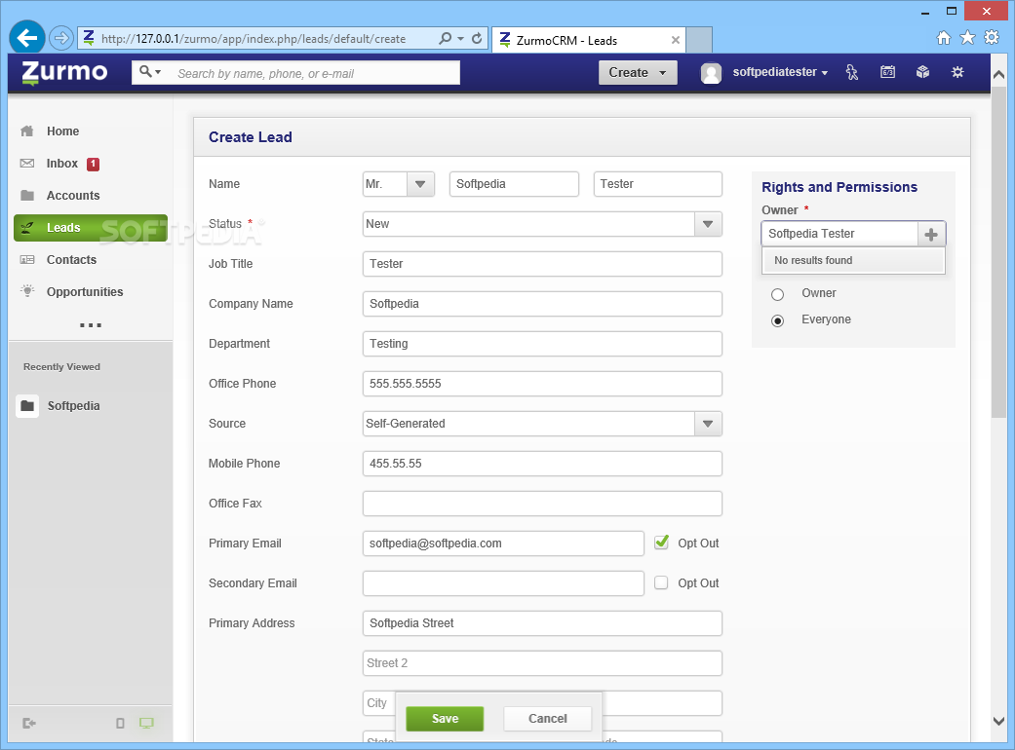
Task: Open a new browser tab
Action: (699, 40)
